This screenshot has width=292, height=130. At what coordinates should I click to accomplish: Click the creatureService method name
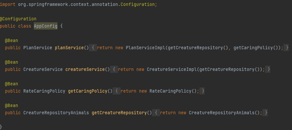pyautogui.click(x=85, y=70)
